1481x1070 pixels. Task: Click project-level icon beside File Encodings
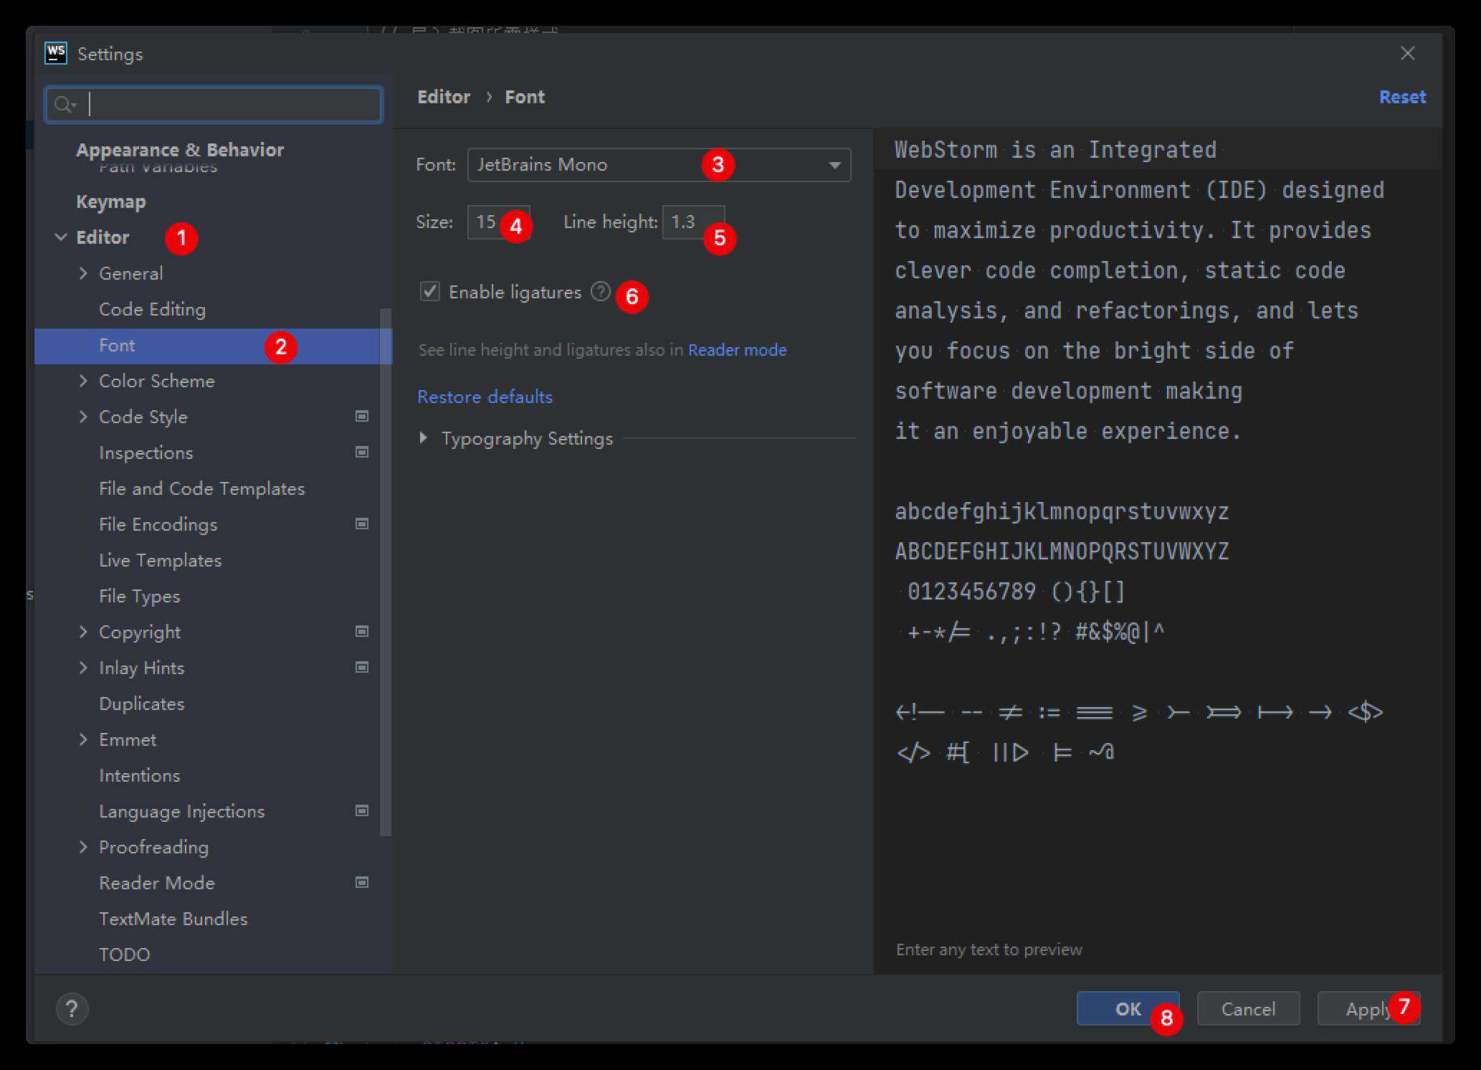362,524
